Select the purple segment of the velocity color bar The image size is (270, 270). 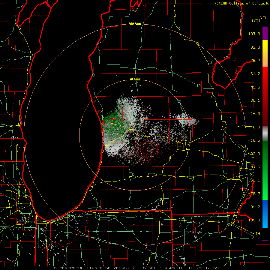click(x=265, y=33)
